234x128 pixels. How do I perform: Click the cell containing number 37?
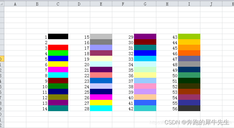[x=123, y=81]
